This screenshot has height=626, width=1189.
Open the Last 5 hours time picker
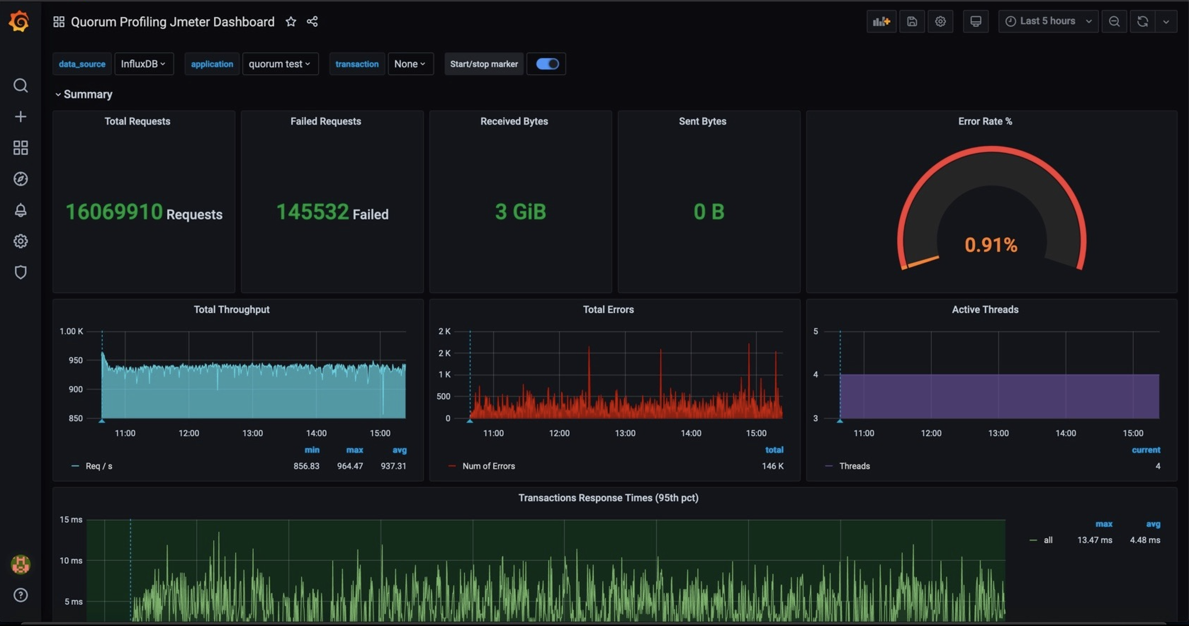[1048, 21]
